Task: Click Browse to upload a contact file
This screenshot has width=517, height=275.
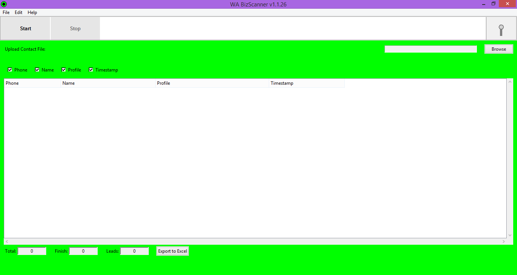Action: (498, 49)
